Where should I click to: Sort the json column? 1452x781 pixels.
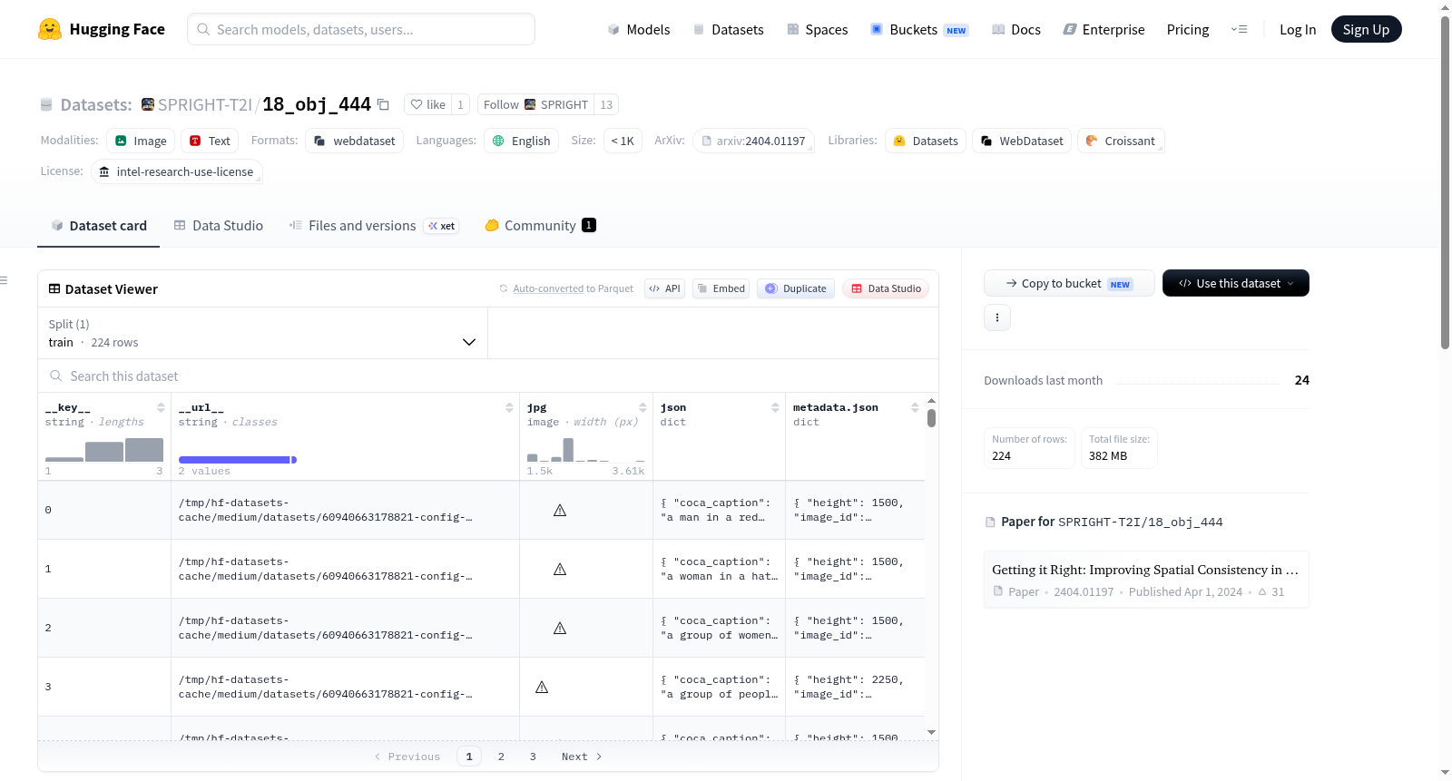[775, 407]
